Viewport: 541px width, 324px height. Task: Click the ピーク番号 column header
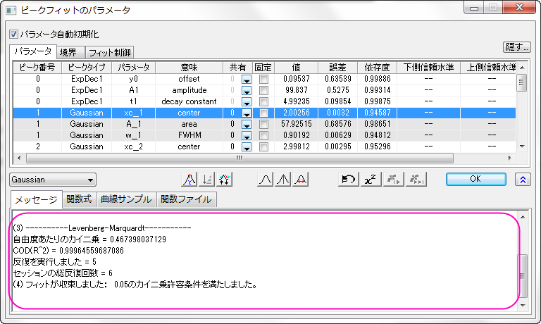coord(37,68)
